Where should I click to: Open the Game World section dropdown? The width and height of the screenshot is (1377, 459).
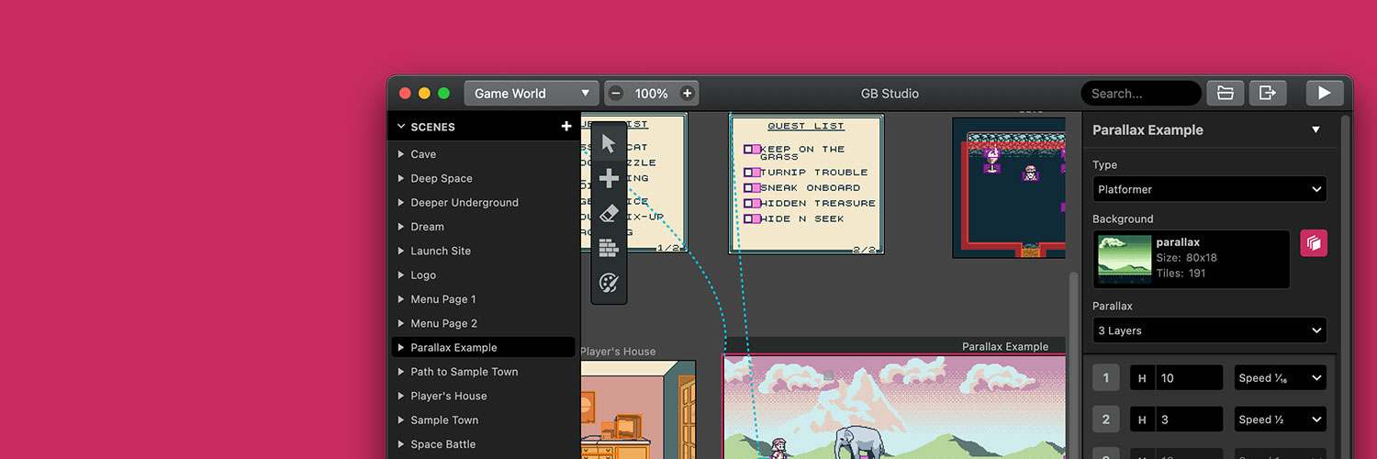coord(532,94)
